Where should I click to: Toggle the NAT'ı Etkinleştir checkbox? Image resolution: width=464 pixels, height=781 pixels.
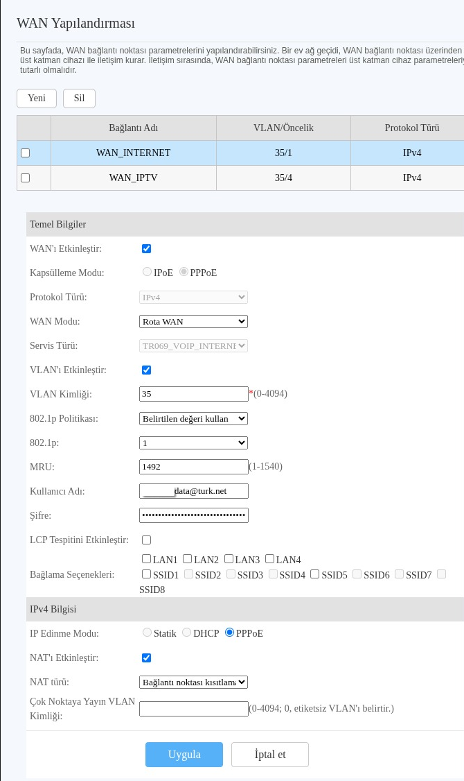click(x=146, y=658)
